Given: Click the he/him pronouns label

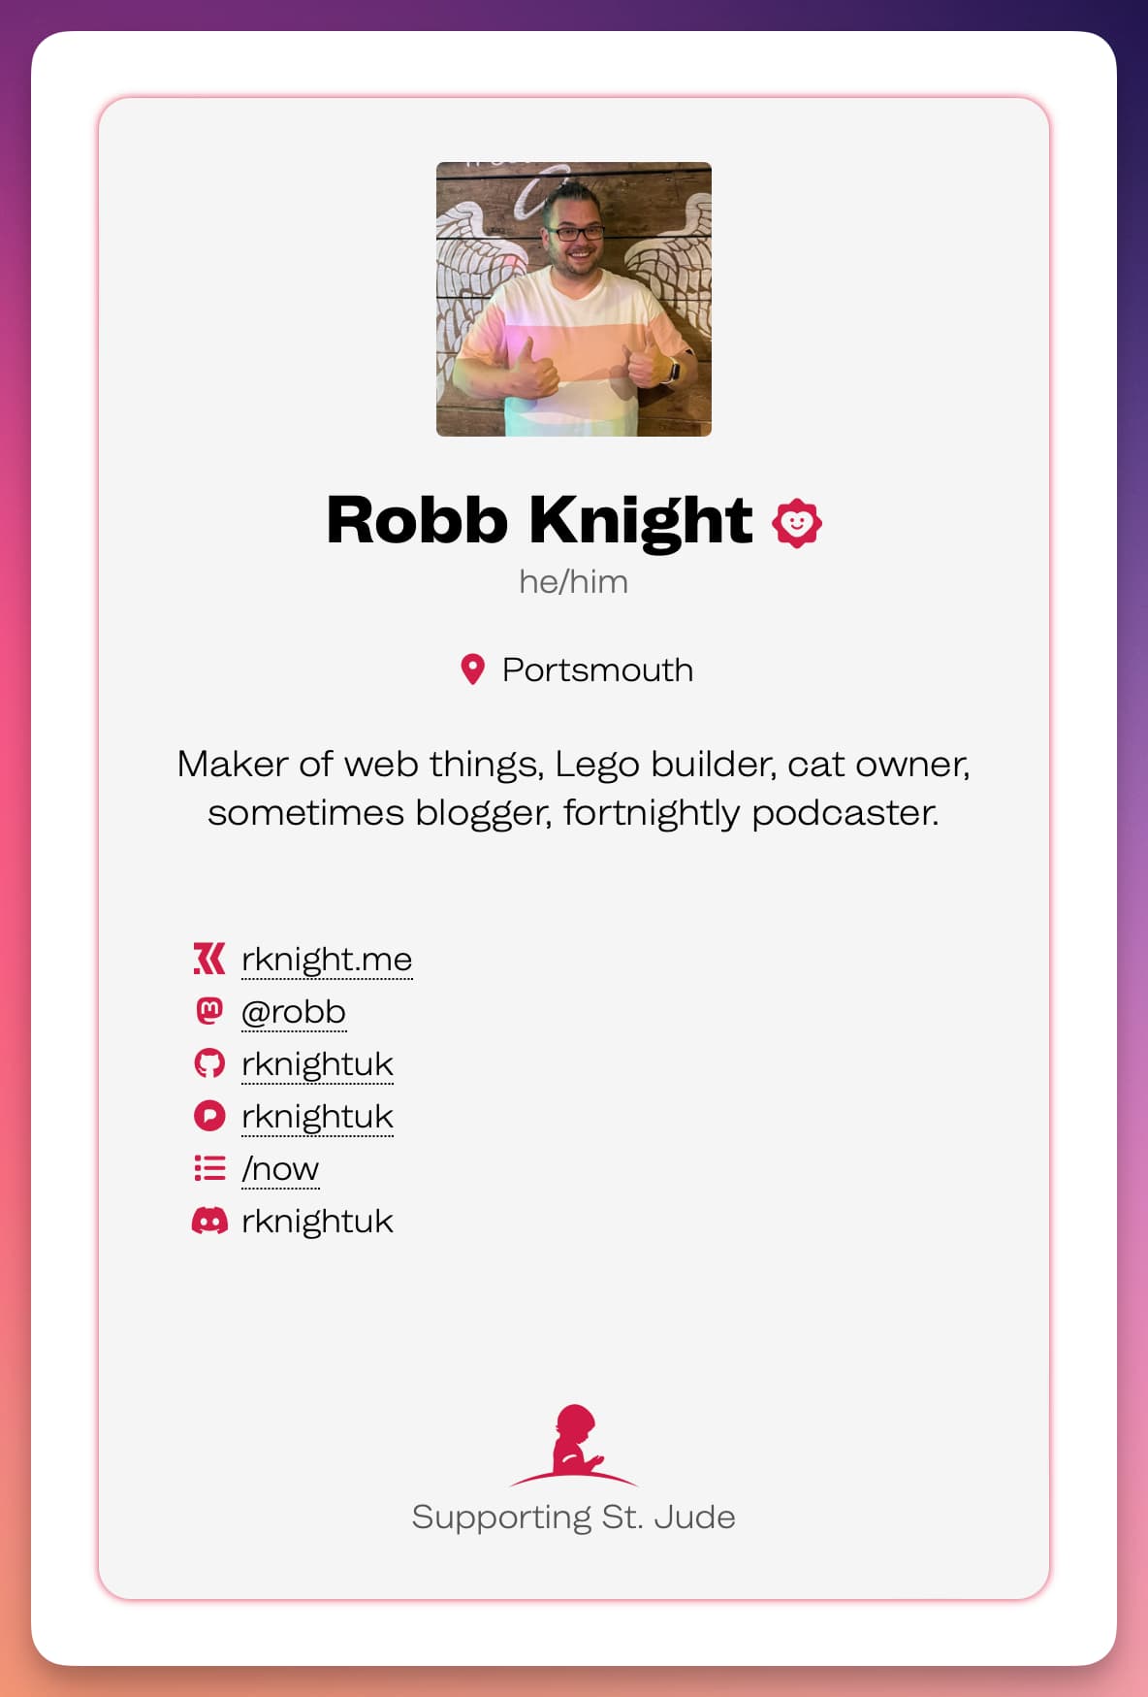Looking at the screenshot, I should [574, 581].
